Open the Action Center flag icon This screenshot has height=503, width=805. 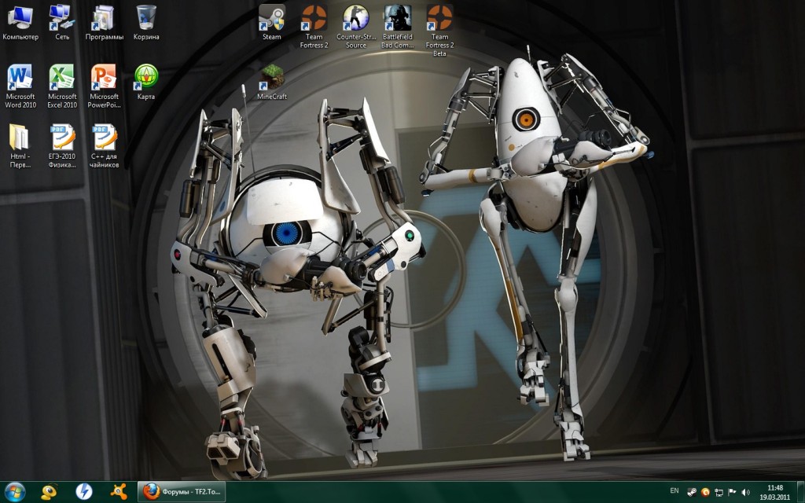pos(732,492)
